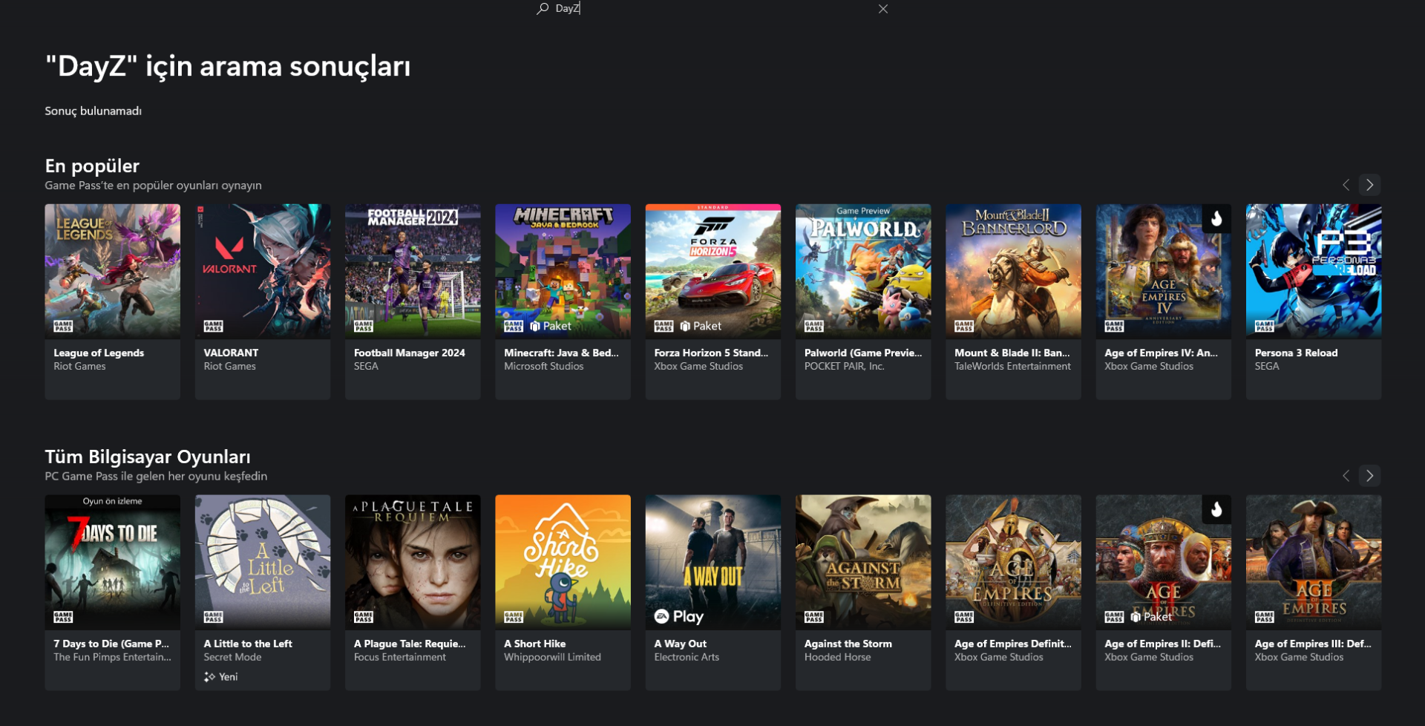Open Age of Empires IV cover
The width and height of the screenshot is (1425, 726).
pyautogui.click(x=1164, y=272)
